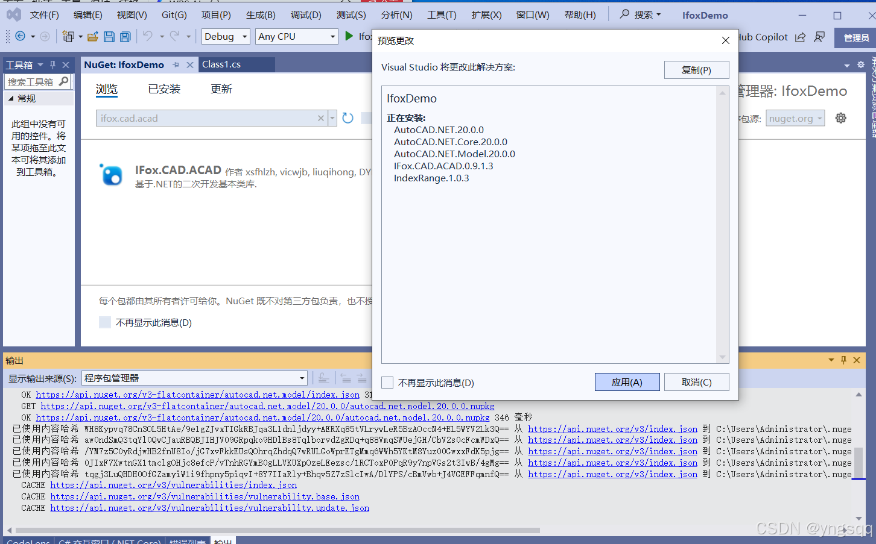Close the preview changes dialog
Viewport: 876px width, 544px height.
click(x=725, y=40)
